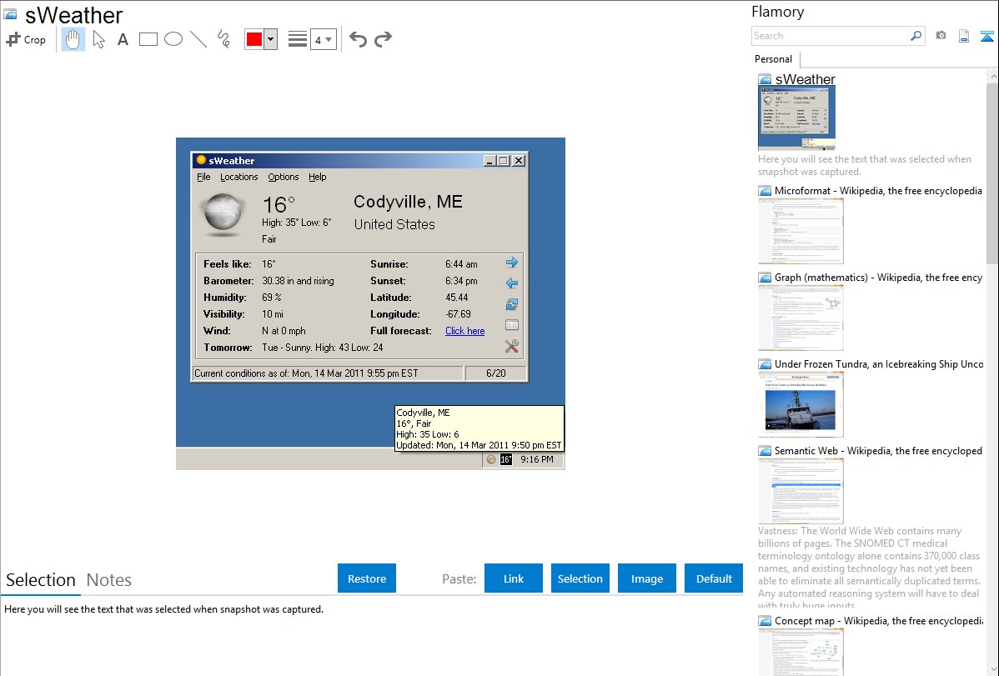Viewport: 999px width, 676px height.
Task: Open the Locations menu in sWeather
Action: click(x=239, y=177)
